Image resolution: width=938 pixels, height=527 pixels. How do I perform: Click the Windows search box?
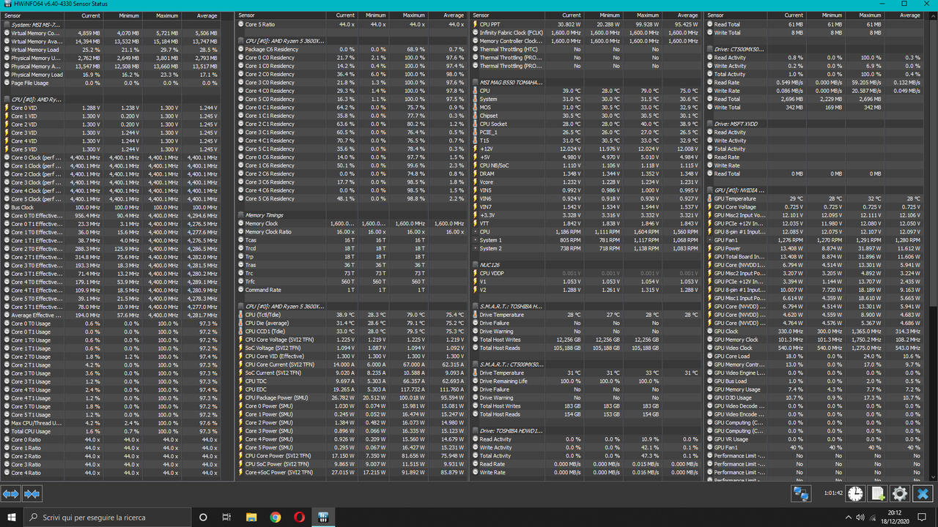108,517
